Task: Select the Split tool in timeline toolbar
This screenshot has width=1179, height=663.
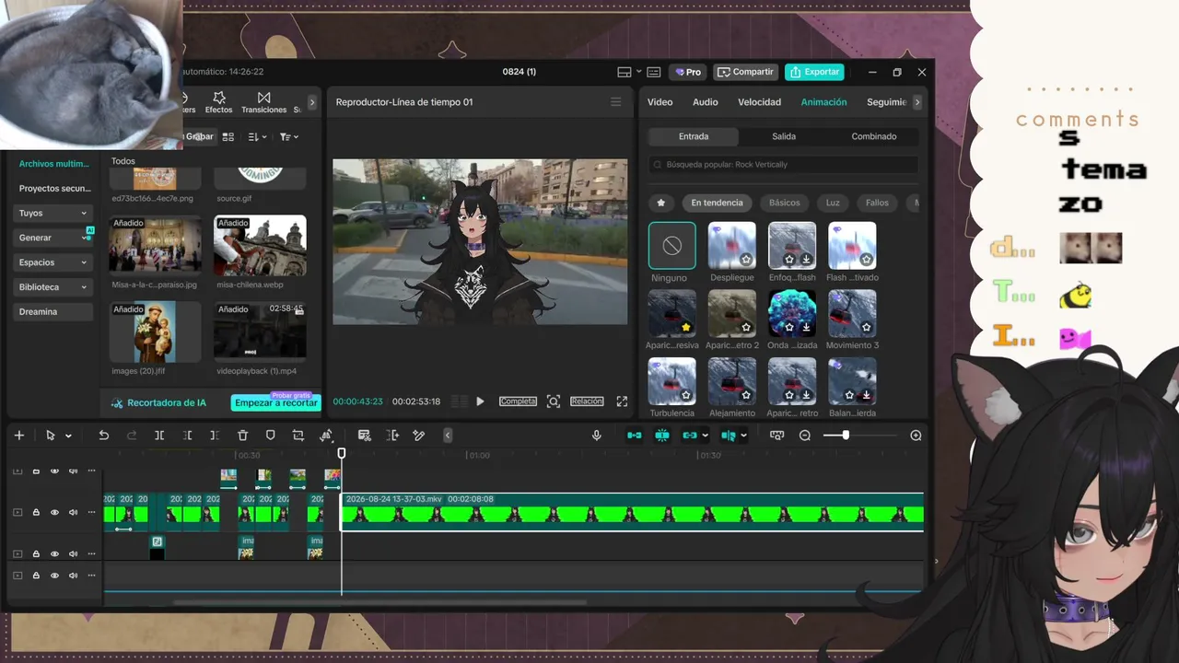Action: tap(159, 436)
